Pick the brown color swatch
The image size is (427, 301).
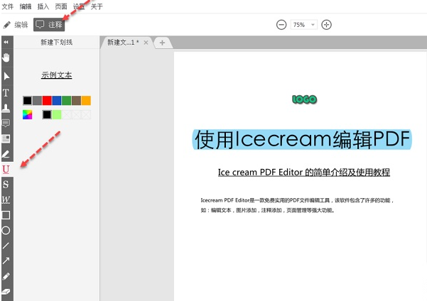click(76, 100)
